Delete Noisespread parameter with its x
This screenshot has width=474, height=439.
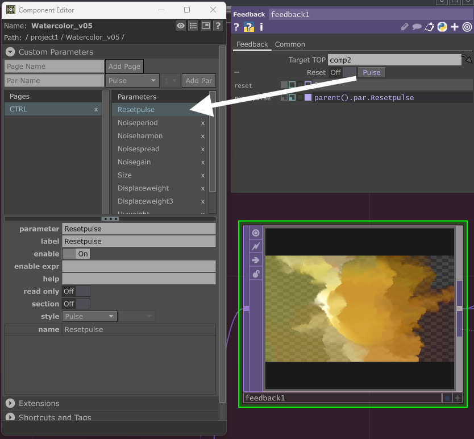click(x=203, y=150)
